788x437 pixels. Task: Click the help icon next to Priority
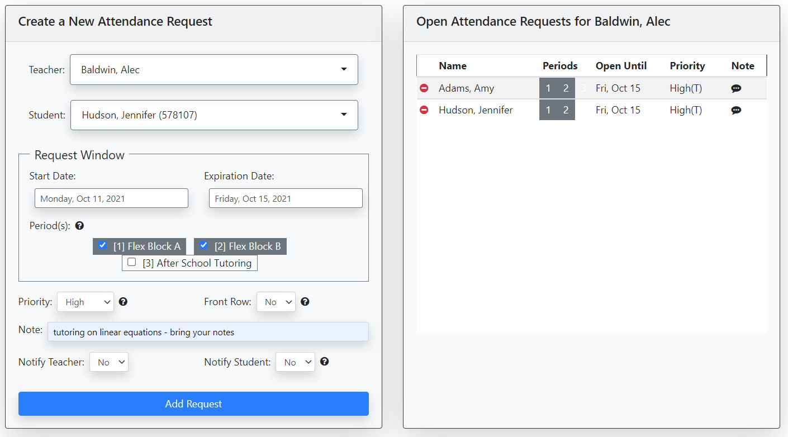123,301
